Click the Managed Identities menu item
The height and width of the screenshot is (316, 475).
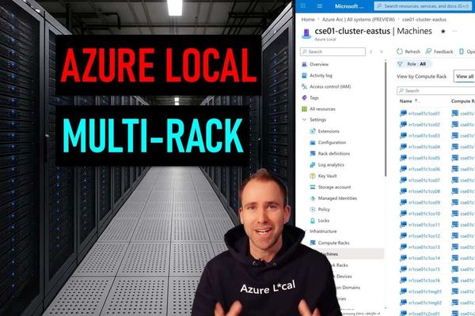coord(337,198)
